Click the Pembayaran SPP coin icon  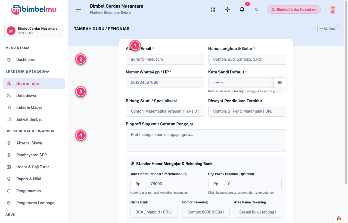tap(9, 155)
